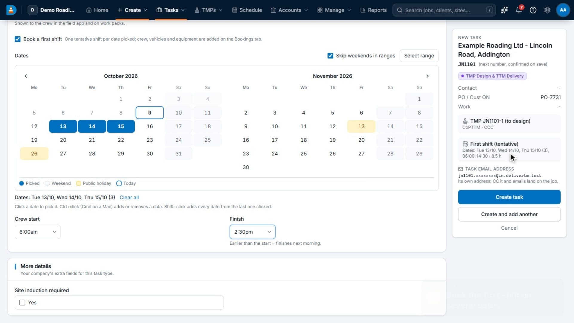Focus the search jobs field
The width and height of the screenshot is (574, 323).
(444, 10)
